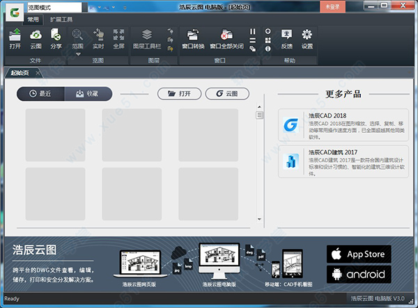Screen dimensions: 418x308
Task: Click the Ready status bar text
Action: coord(12,299)
